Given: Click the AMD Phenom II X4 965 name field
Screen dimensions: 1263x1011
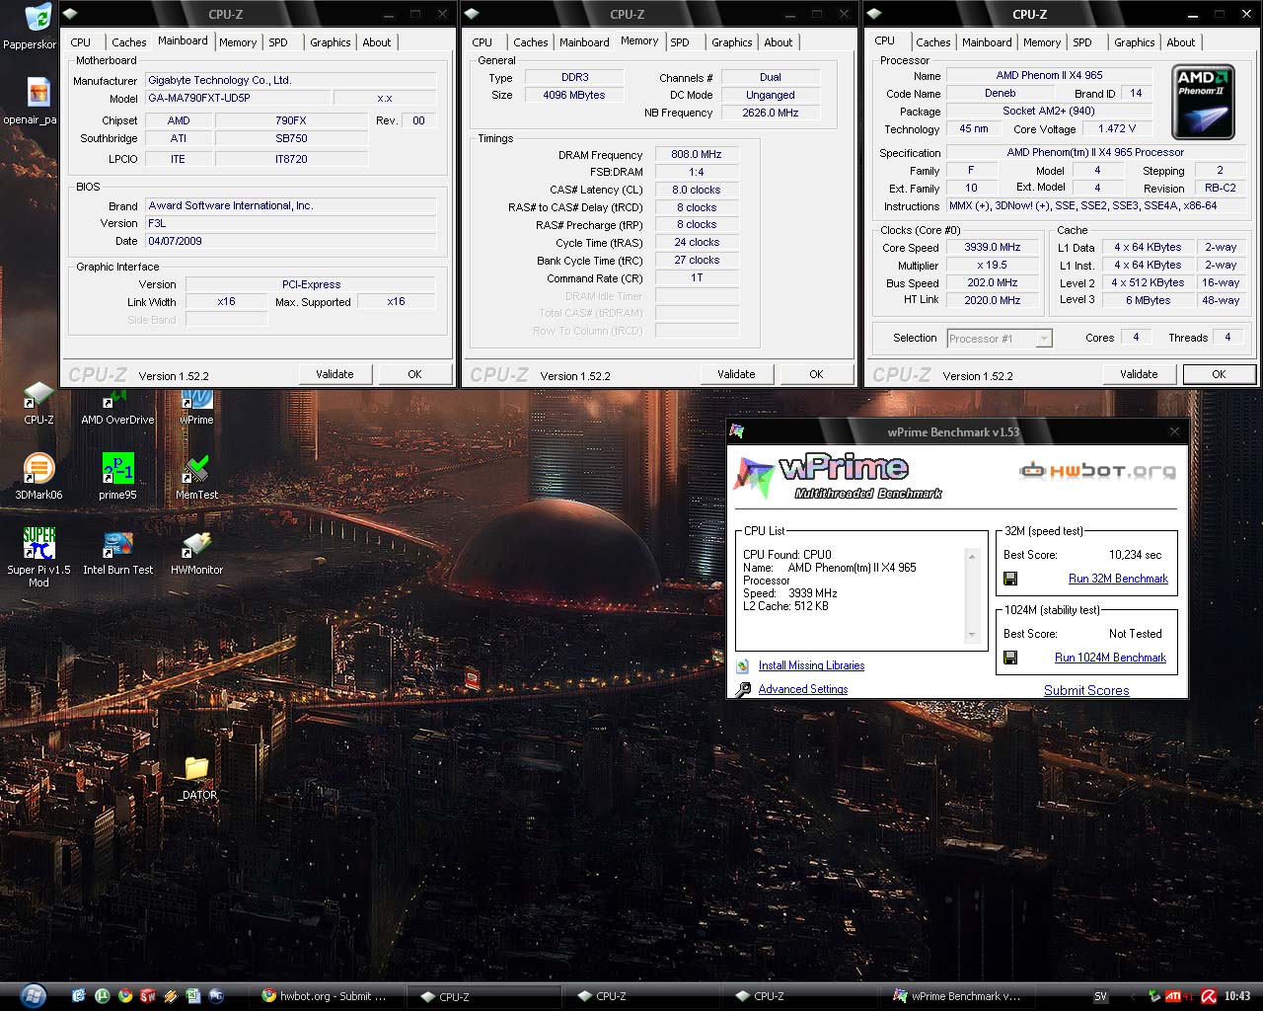Looking at the screenshot, I should point(1049,76).
